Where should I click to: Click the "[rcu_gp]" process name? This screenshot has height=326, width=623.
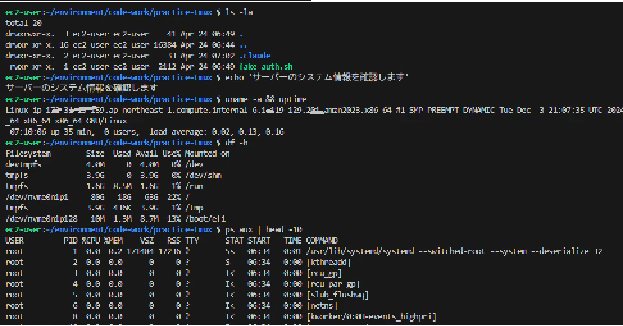coord(324,273)
